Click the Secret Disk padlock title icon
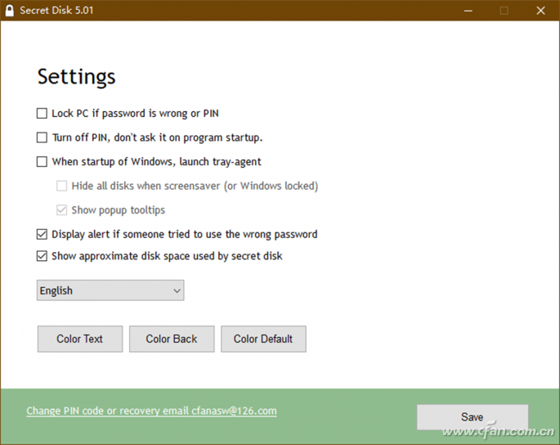This screenshot has height=445, width=560. click(x=10, y=11)
